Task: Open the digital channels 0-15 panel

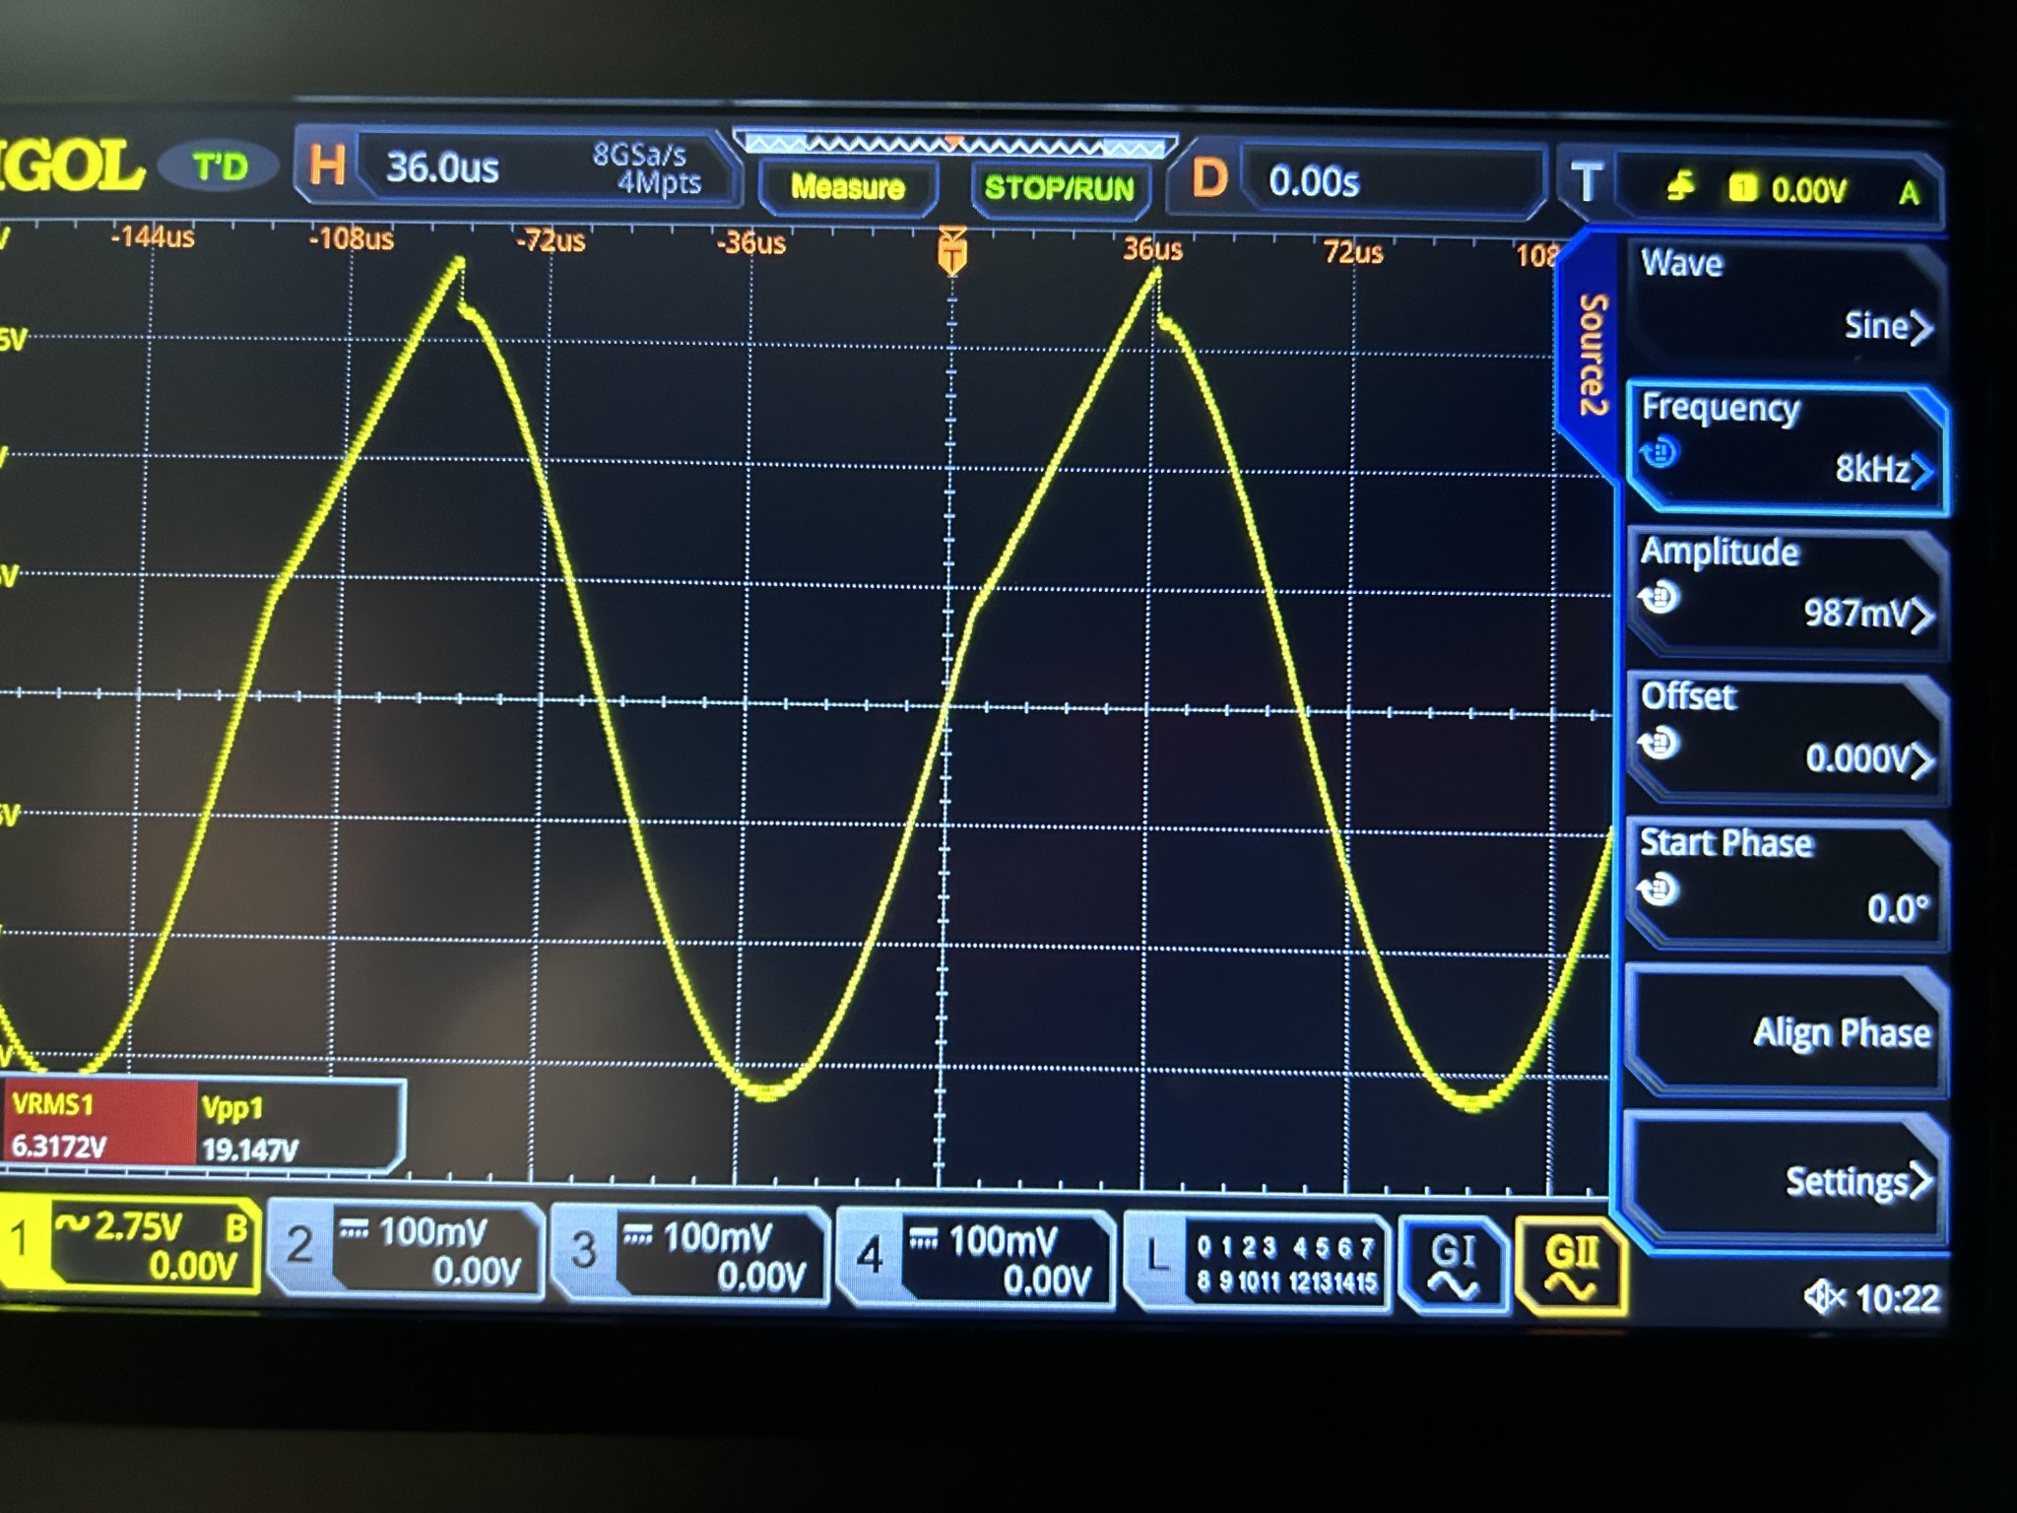Action: [1286, 1265]
